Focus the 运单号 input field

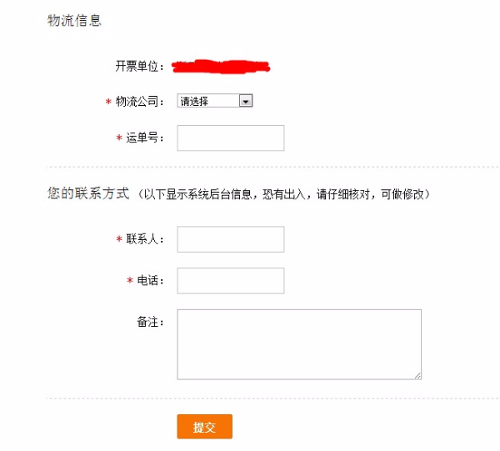tap(231, 138)
